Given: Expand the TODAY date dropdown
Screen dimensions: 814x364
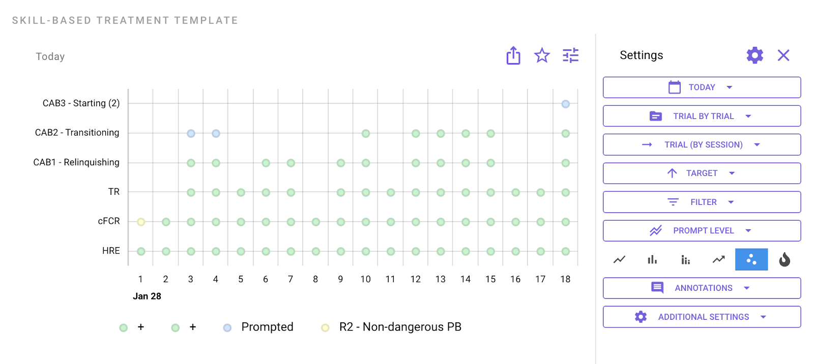Looking at the screenshot, I should 702,87.
